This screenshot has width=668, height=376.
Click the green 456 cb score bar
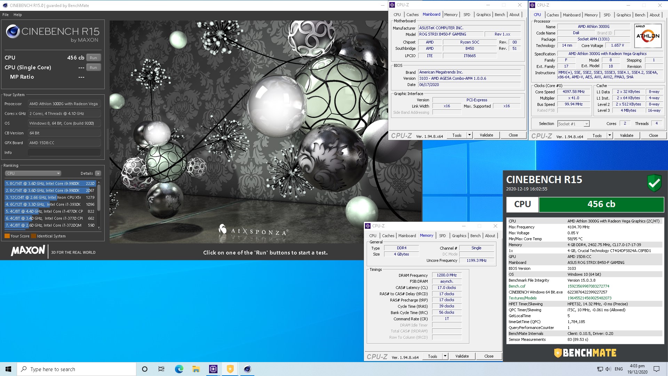(x=601, y=204)
